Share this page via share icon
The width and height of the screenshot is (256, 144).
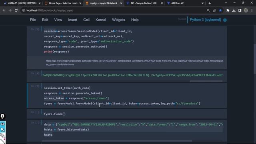214,10
